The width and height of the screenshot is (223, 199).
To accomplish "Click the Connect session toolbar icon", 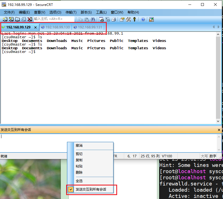I will point(5,19).
